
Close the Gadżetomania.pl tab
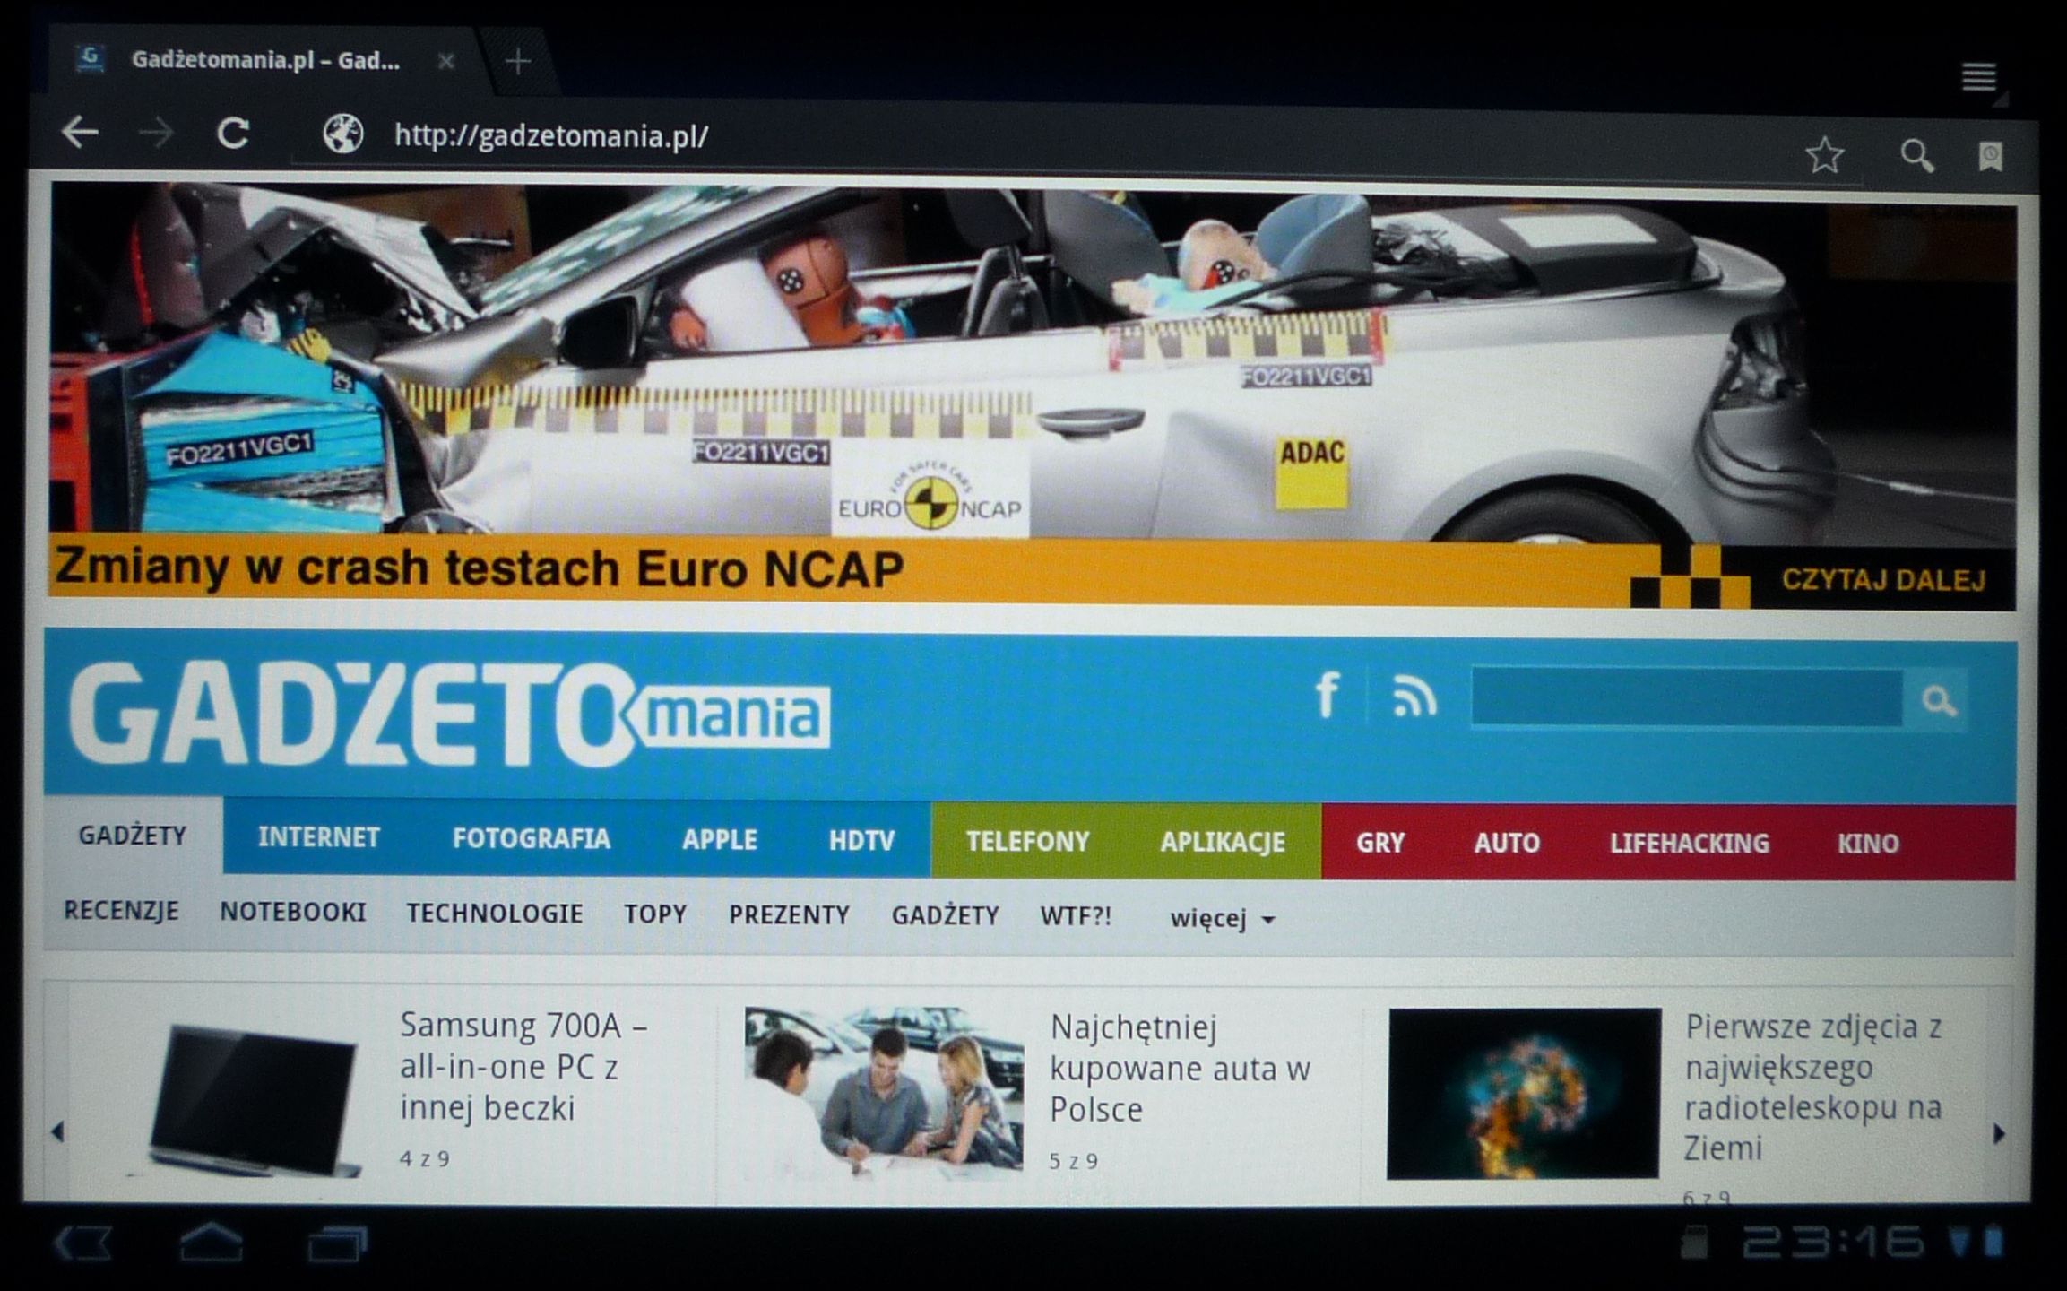pos(445,62)
